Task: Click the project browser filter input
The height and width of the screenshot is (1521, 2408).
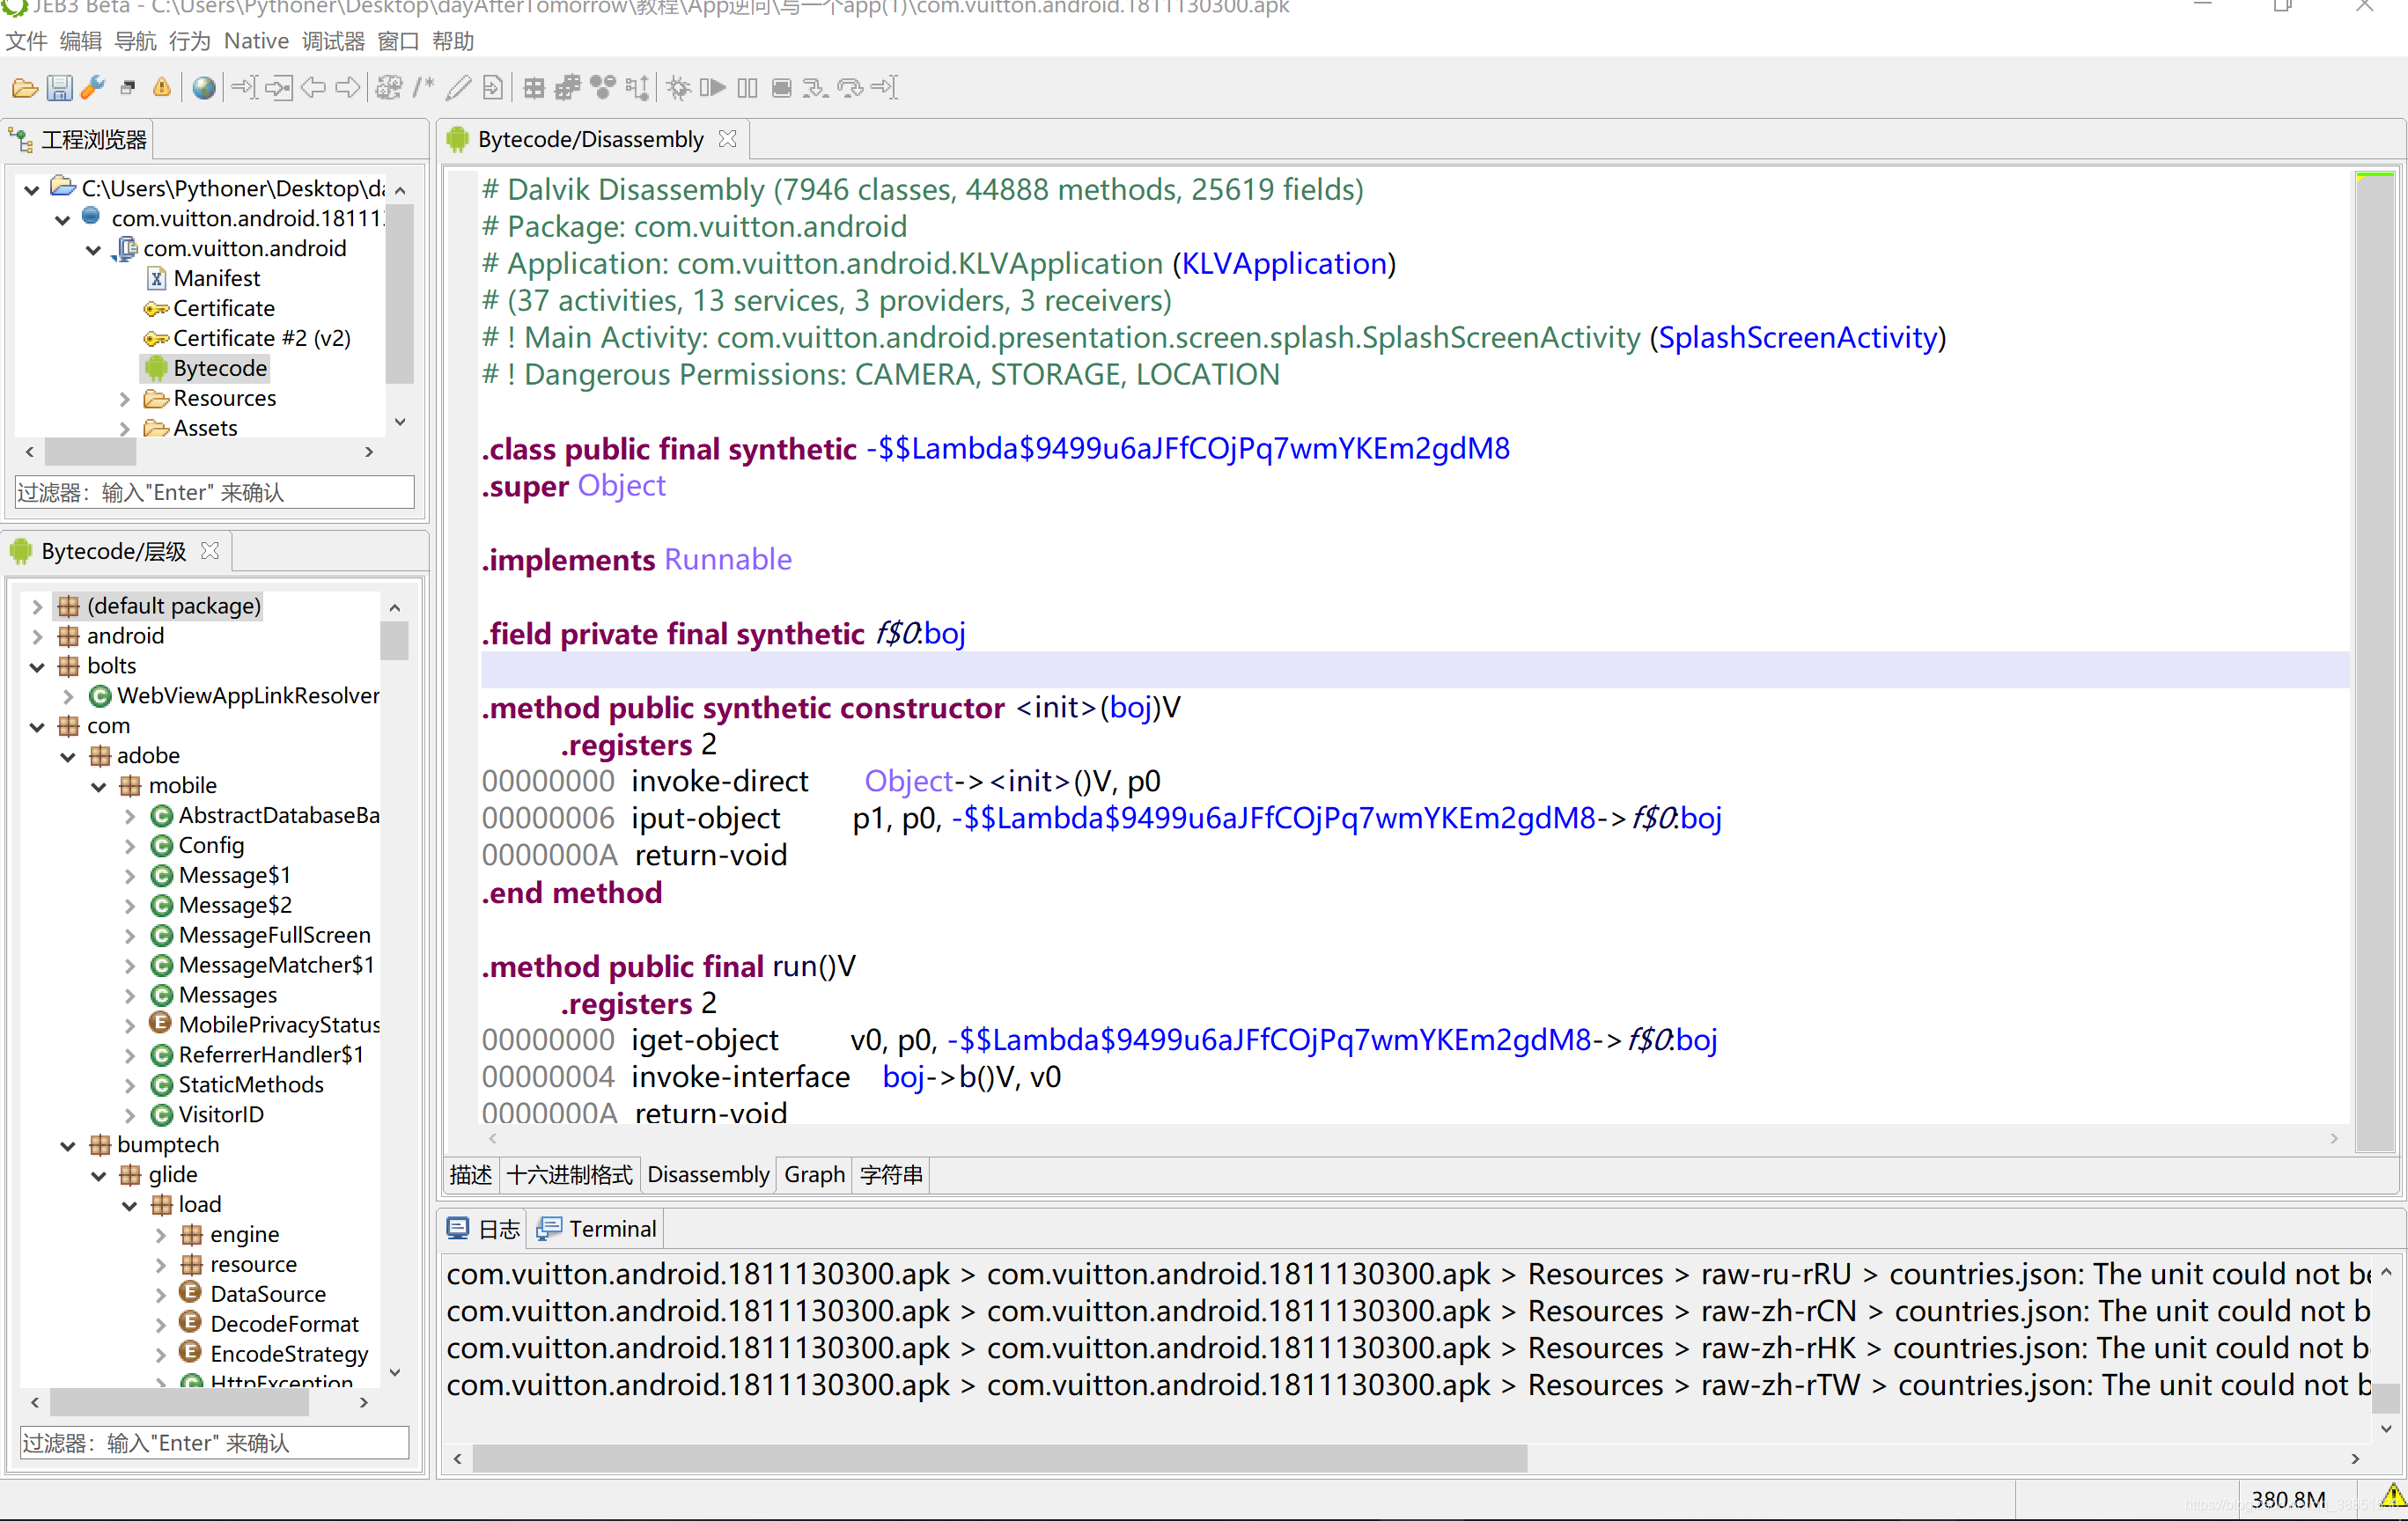Action: 214,493
